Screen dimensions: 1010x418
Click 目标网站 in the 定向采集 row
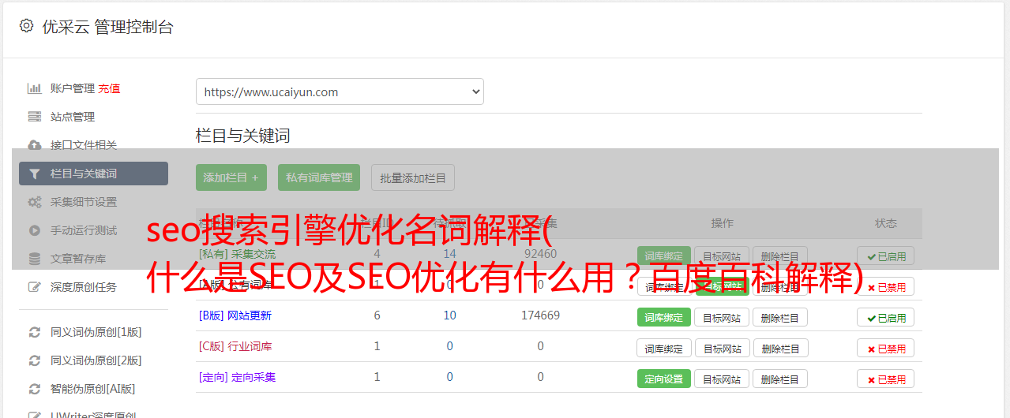722,379
